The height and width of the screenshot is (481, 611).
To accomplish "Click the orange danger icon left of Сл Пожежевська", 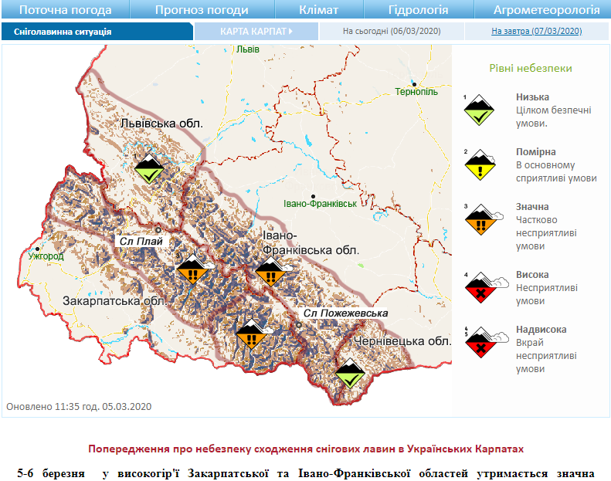I will pos(250,334).
